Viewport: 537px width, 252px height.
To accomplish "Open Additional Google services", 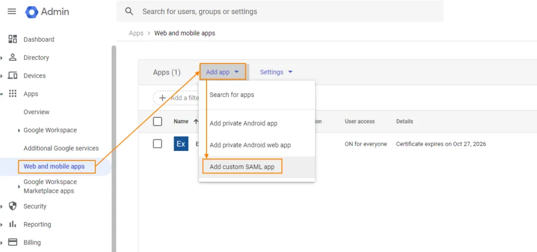I will [x=61, y=148].
